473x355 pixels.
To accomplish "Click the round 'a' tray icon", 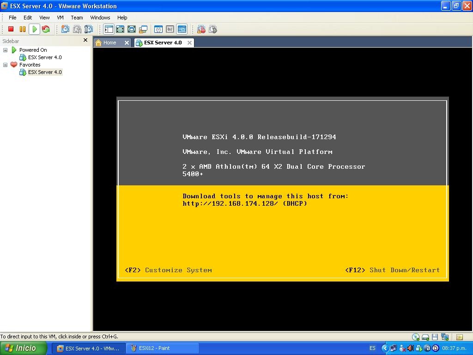I will click(427, 348).
